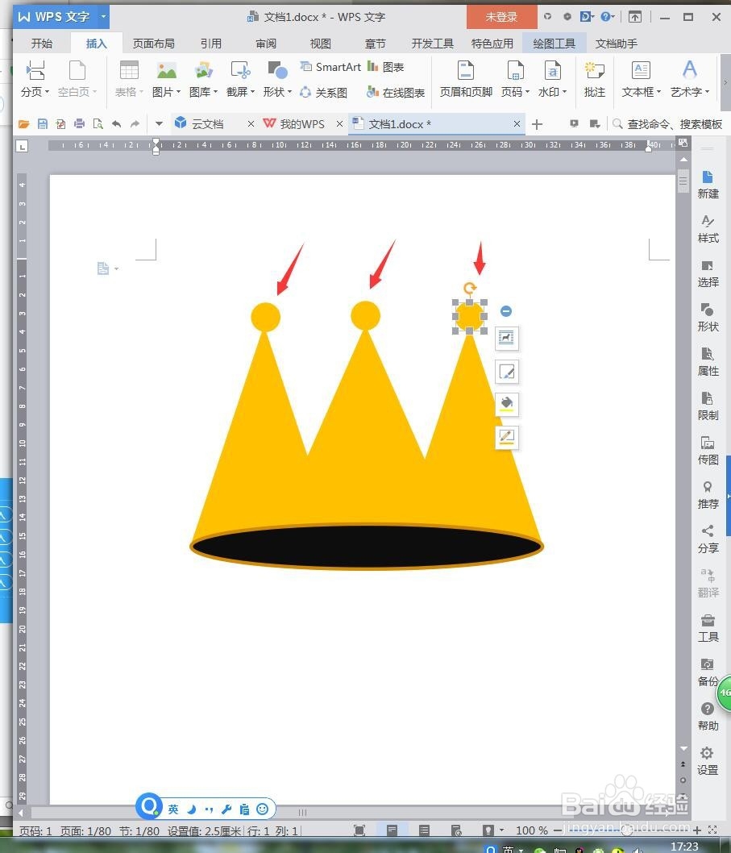This screenshot has height=853, width=731.
Task: Open 分享 share in right sidebar
Action: (x=708, y=539)
